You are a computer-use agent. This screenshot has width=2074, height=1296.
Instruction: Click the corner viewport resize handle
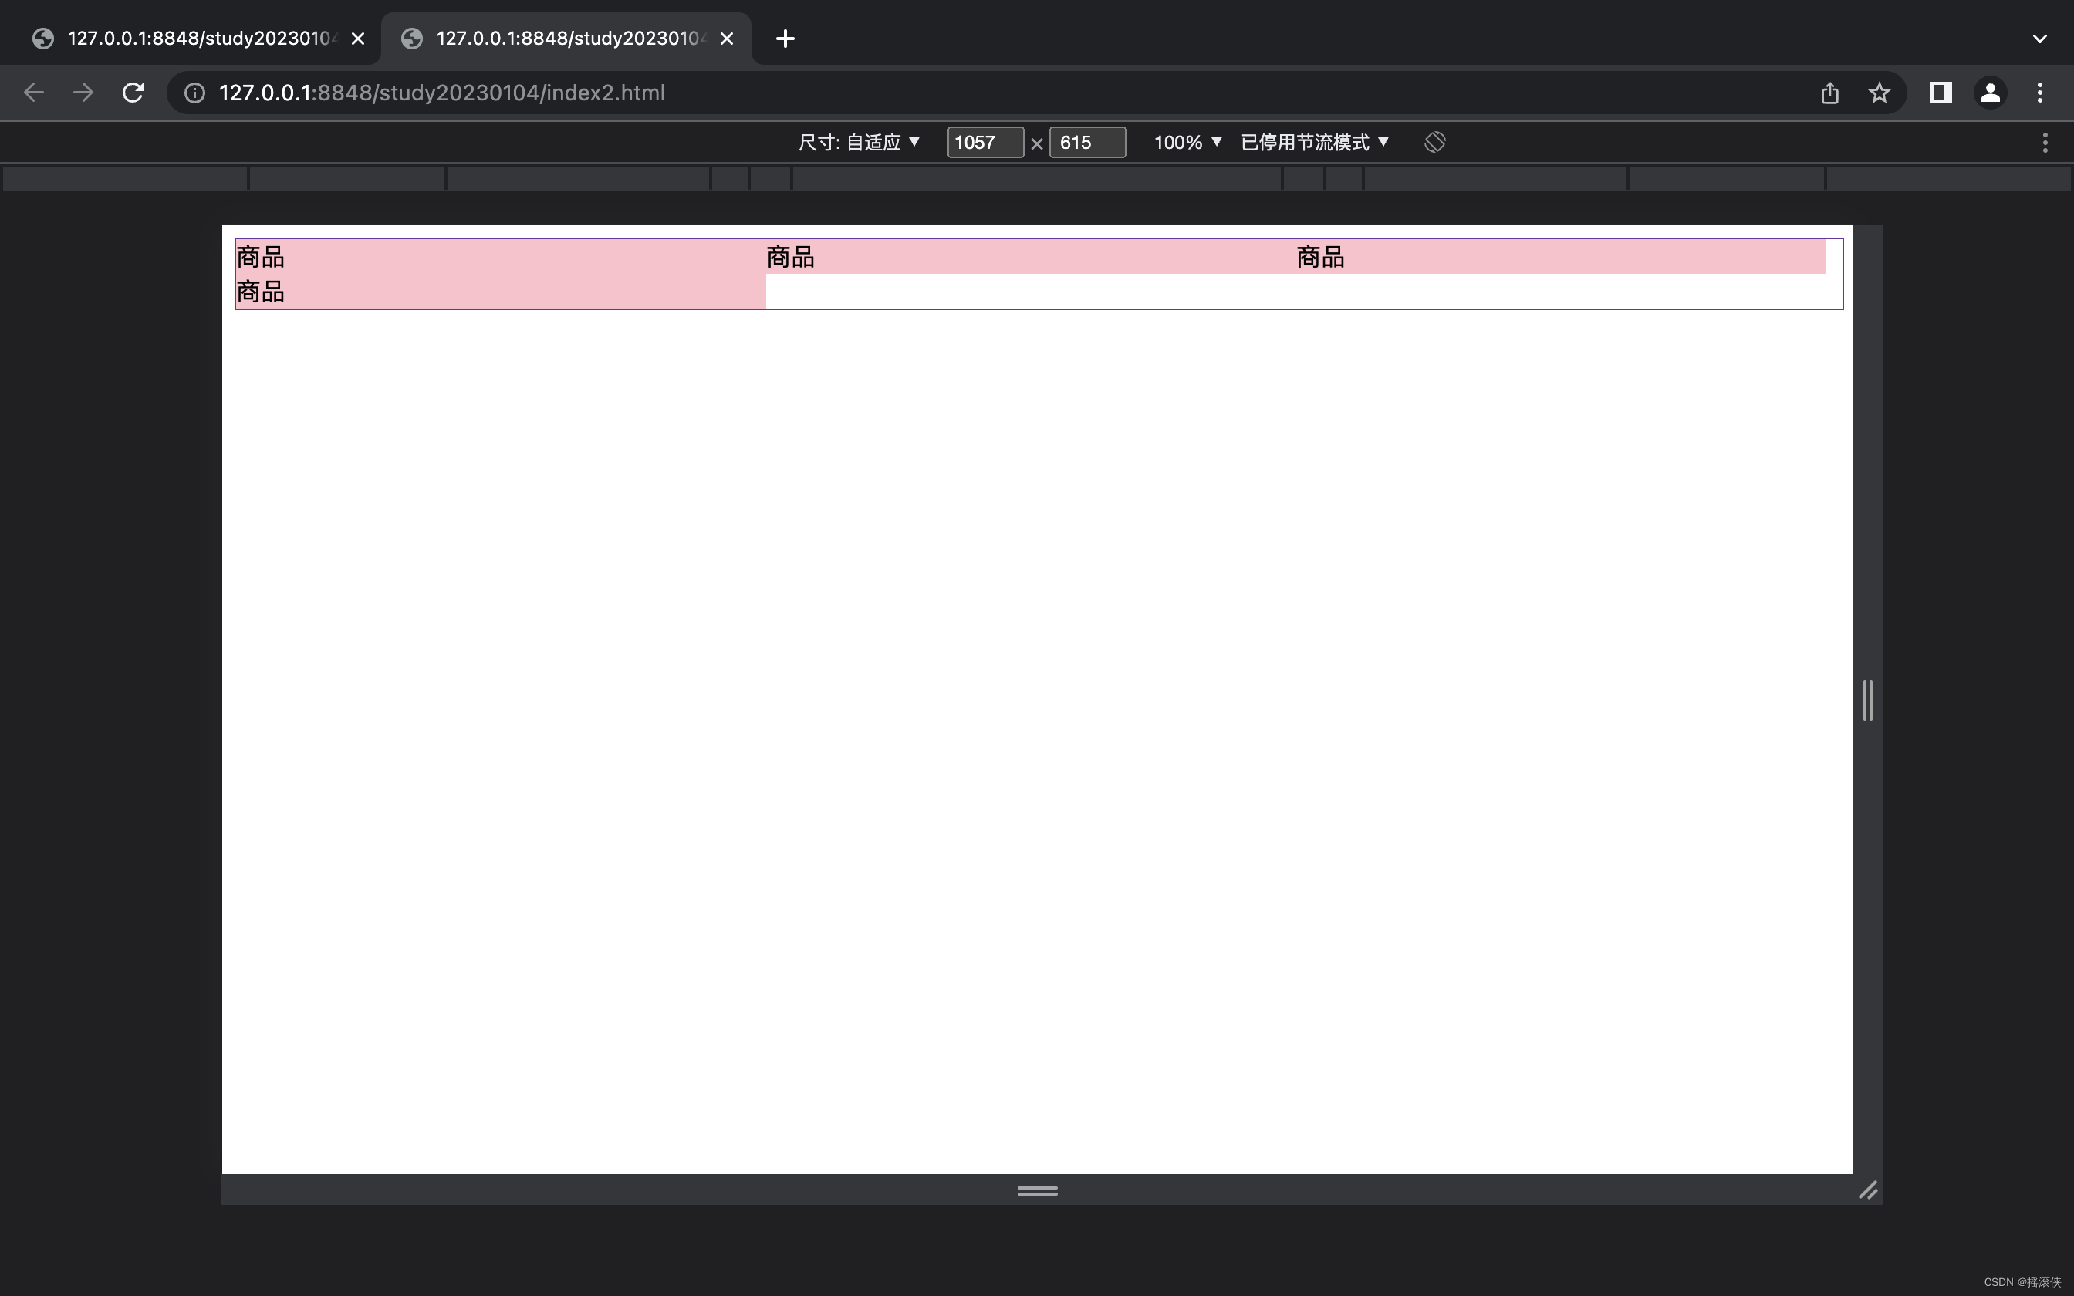click(x=1868, y=1190)
